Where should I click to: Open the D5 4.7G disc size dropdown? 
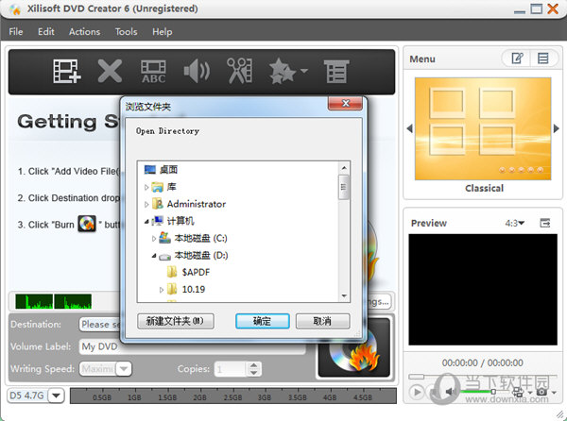[x=56, y=396]
